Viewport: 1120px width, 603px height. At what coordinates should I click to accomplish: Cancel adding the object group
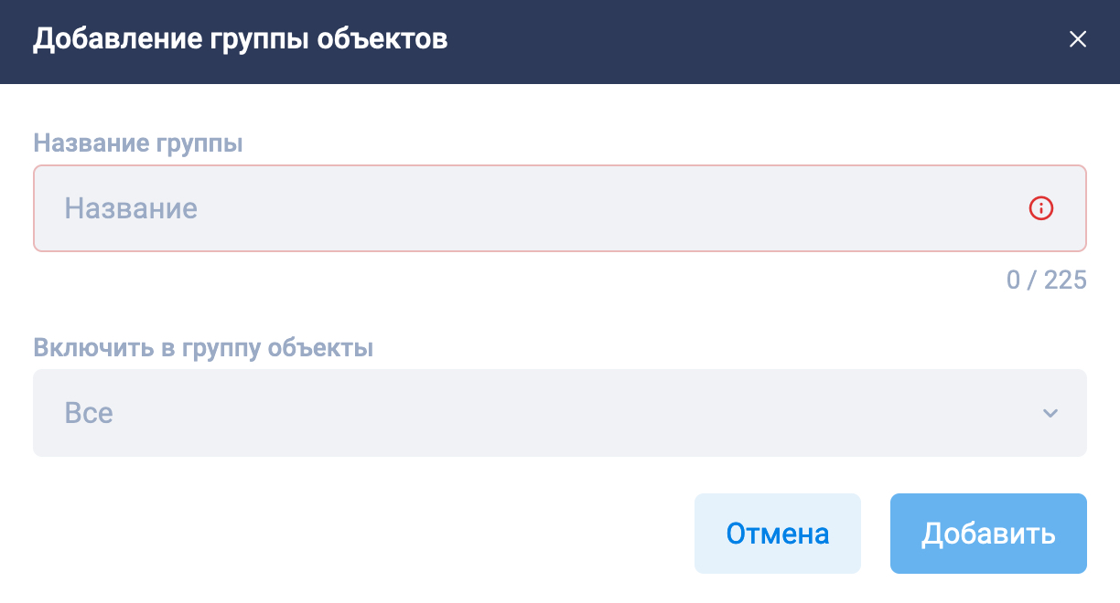click(778, 534)
